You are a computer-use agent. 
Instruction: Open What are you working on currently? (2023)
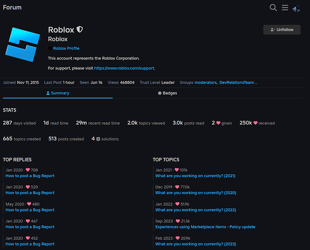(x=195, y=244)
